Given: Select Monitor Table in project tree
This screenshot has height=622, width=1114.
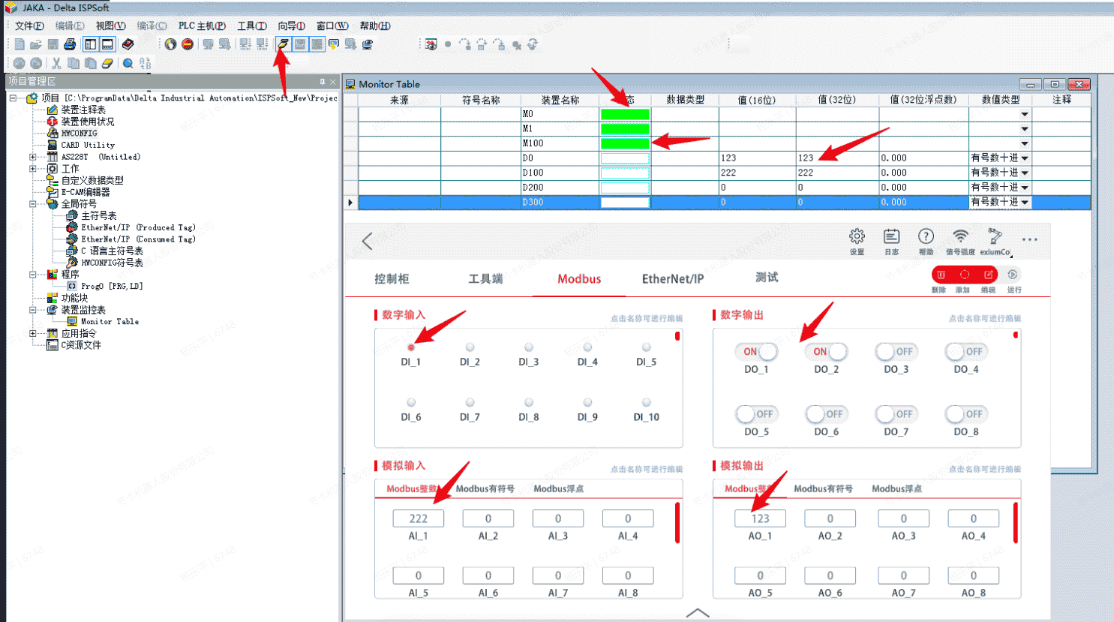Looking at the screenshot, I should tap(110, 321).
